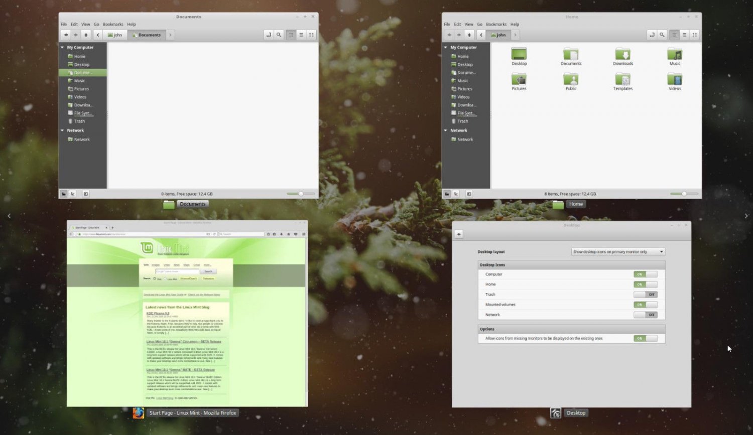The image size is (753, 435).
Task: Open the Desktop layout dropdown
Action: click(617, 251)
